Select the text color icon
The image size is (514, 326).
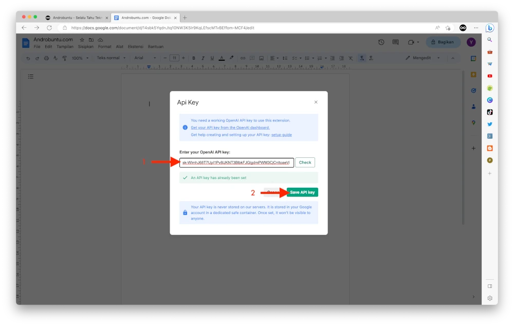[x=221, y=58]
